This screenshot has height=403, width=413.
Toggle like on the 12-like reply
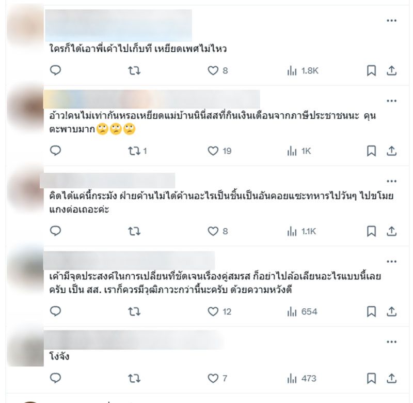[219, 311]
